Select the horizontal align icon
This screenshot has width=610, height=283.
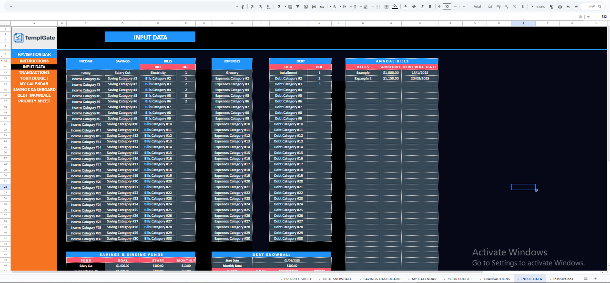coord(365,7)
